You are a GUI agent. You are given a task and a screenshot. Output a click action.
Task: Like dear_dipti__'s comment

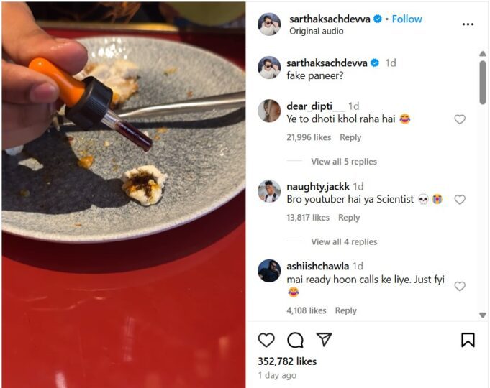pos(460,120)
